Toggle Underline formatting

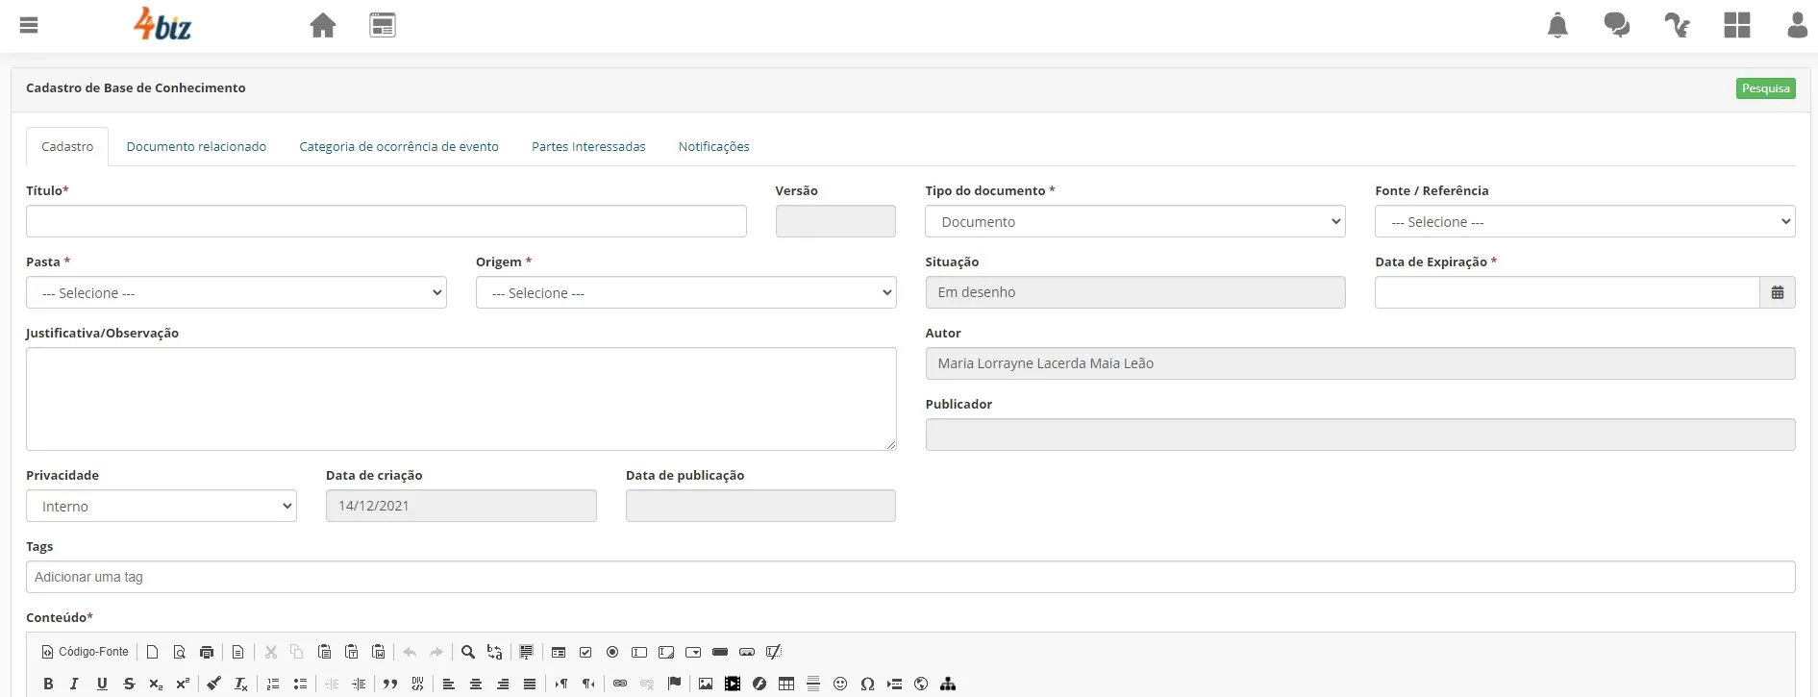102,684
